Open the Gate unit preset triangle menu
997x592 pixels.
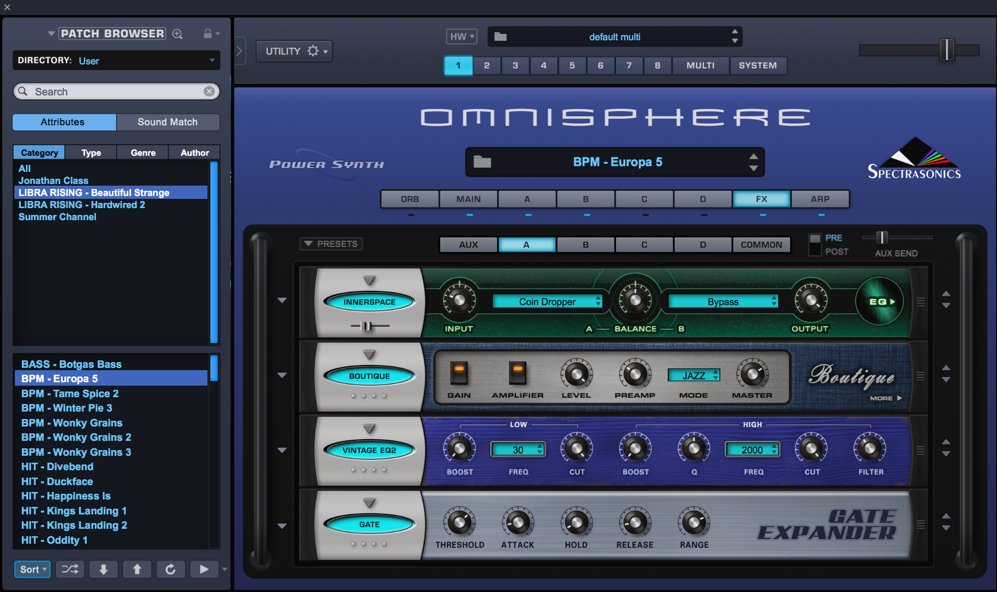pyautogui.click(x=369, y=503)
